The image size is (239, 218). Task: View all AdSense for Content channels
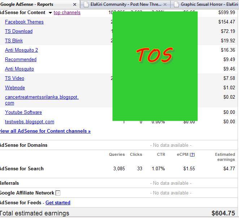pos(45,131)
